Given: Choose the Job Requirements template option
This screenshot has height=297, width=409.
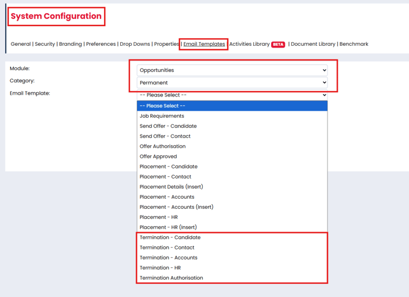Looking at the screenshot, I should (162, 116).
